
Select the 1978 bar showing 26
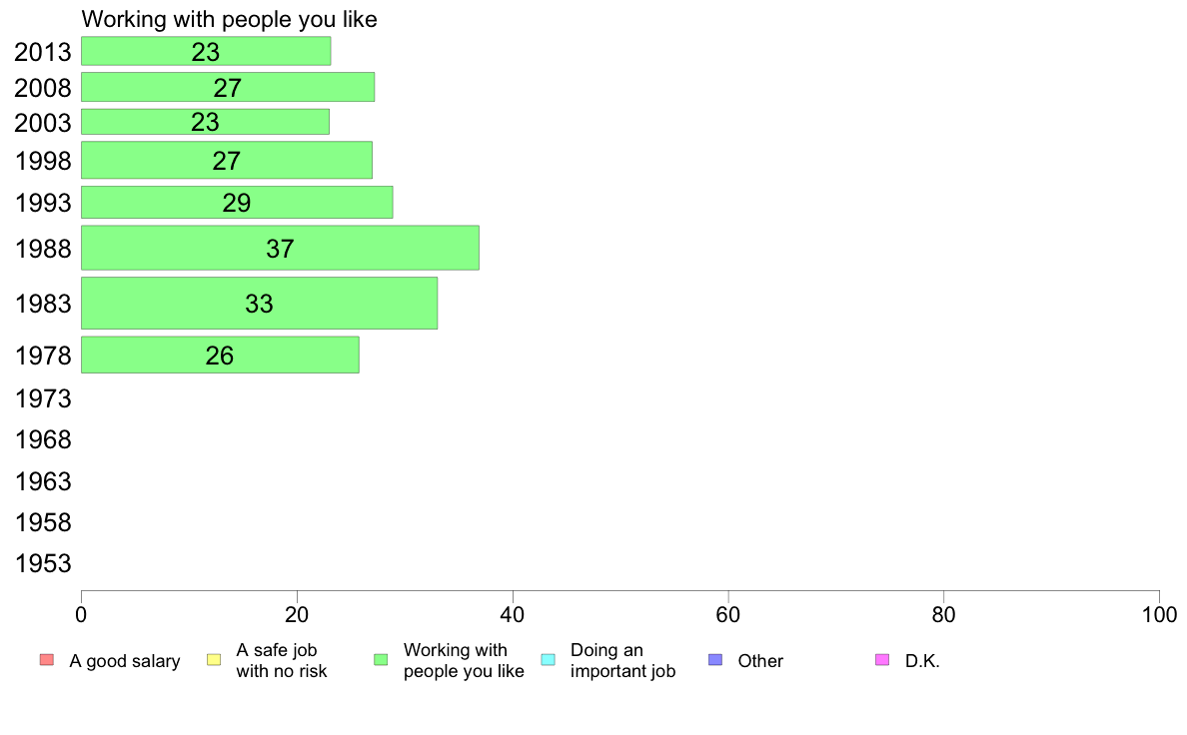[x=220, y=355]
